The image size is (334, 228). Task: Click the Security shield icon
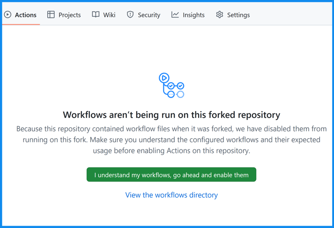pos(130,15)
